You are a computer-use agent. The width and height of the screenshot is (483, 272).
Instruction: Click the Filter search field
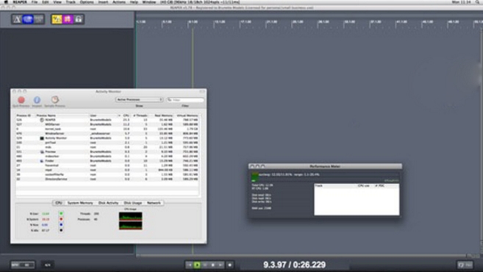(185, 100)
